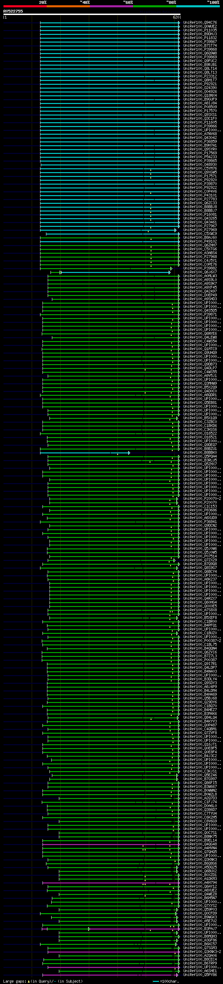
Task: Select hit label UniRef100_P08509
Action: (200, 107)
